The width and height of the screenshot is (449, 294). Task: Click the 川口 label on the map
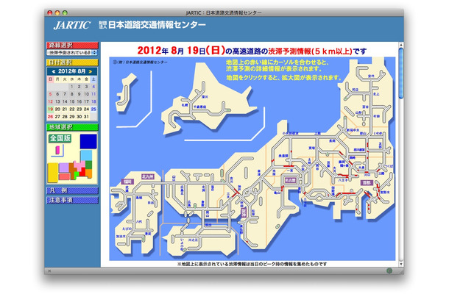point(367,174)
